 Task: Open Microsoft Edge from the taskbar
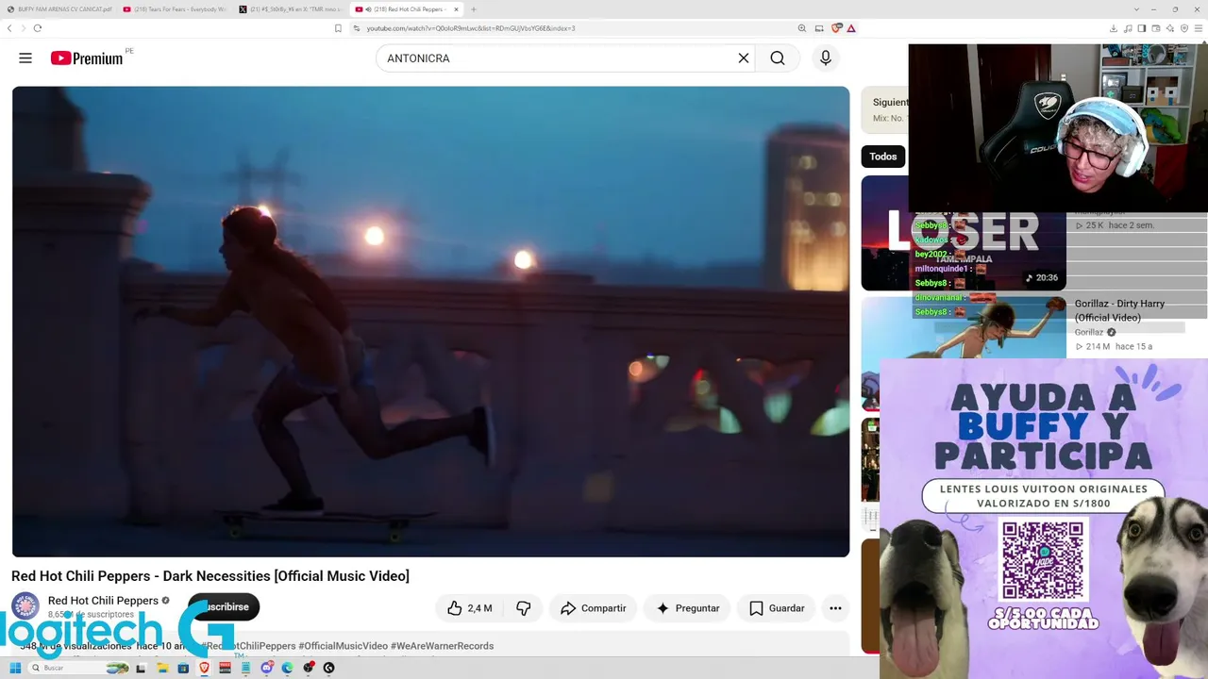click(x=288, y=668)
